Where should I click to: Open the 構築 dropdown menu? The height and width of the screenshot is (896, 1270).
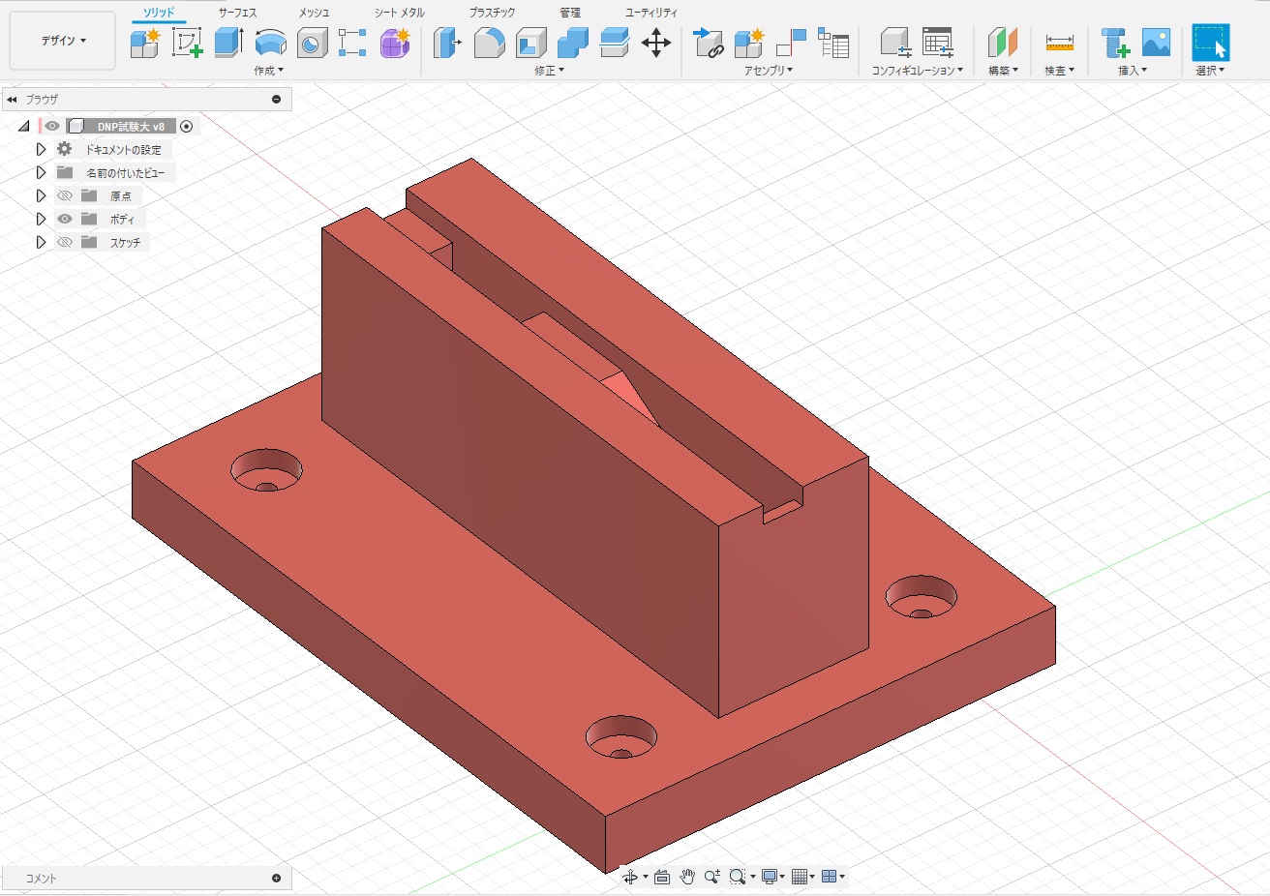pos(1003,71)
